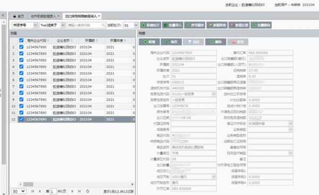This screenshot has height=195, width=319.
Task: Focus the search keyword input box
Action: (x=85, y=25)
